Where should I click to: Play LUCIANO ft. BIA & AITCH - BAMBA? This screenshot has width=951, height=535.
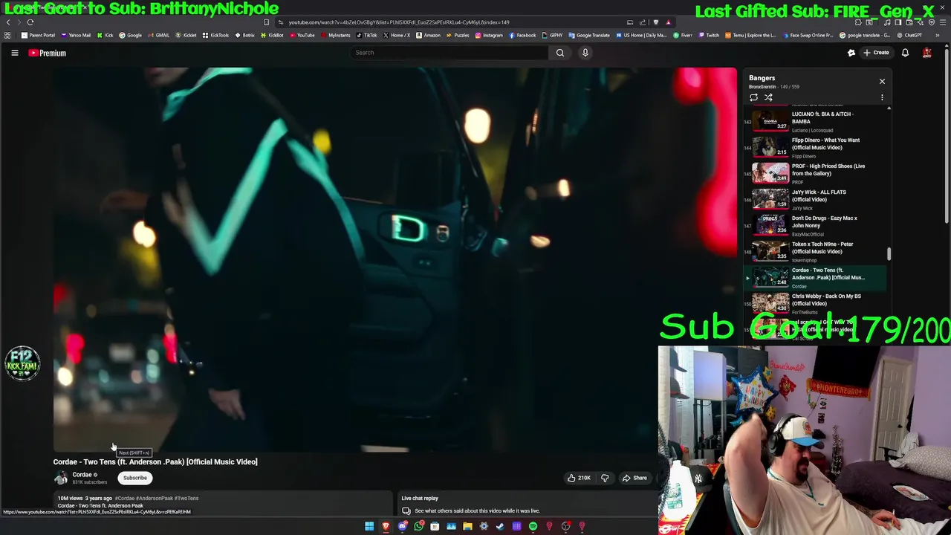(x=815, y=121)
